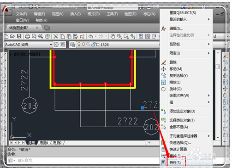This screenshot has height=168, width=232.
Task: Open the AutoCAD application menu logo
Action: tap(6, 10)
